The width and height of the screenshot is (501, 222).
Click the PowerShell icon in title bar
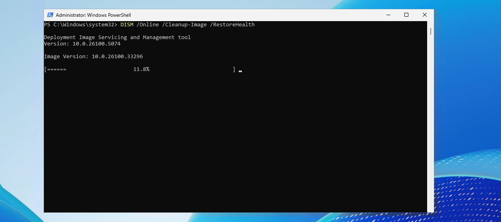[50, 15]
